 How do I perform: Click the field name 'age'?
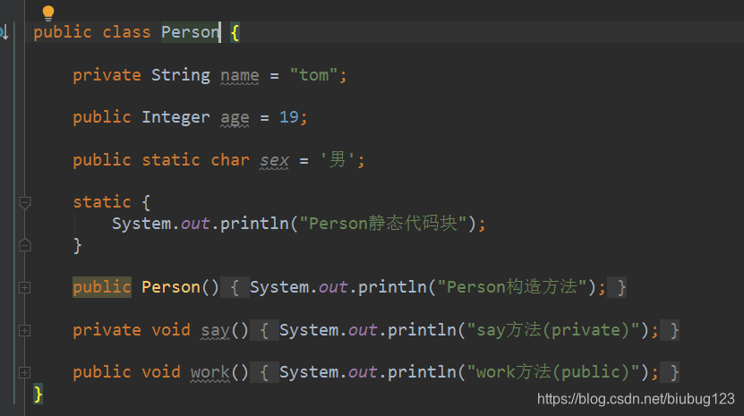pos(235,117)
